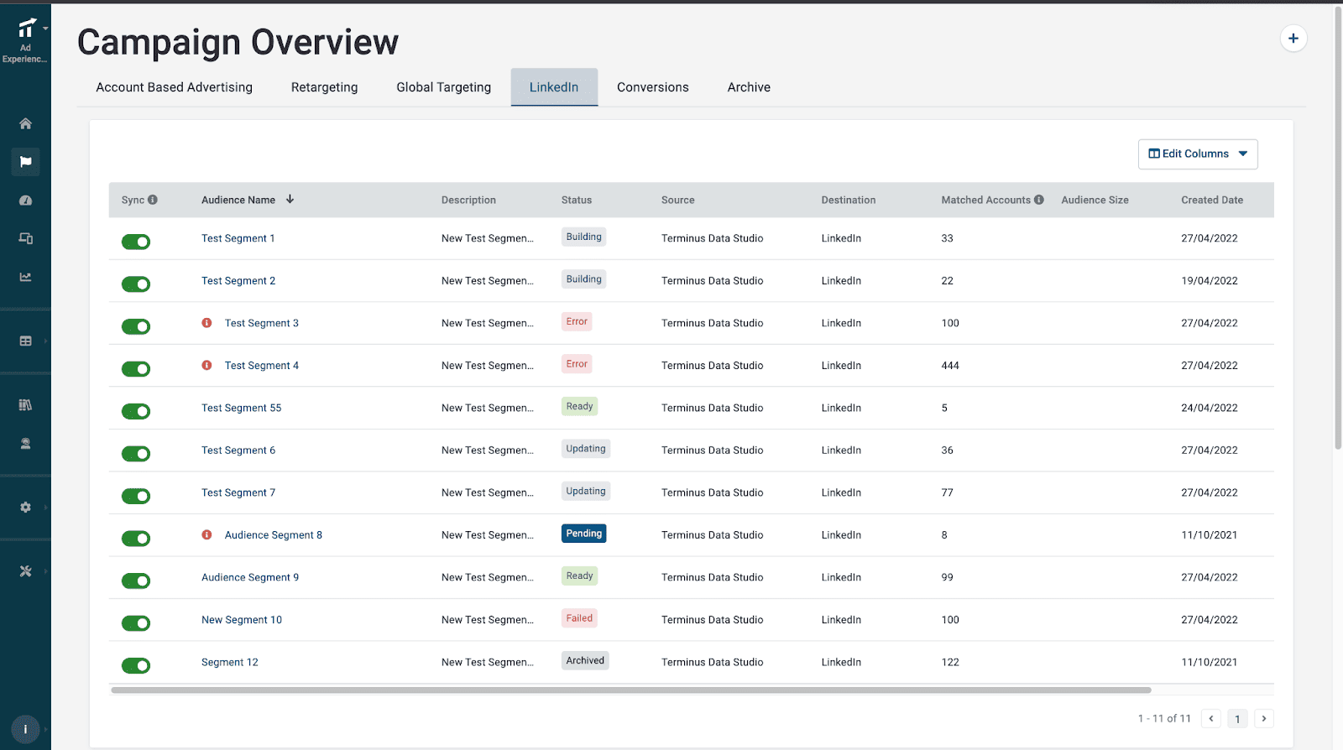Click the horizontal scrollbar below the table
Viewport: 1343px width, 750px height.
point(630,690)
